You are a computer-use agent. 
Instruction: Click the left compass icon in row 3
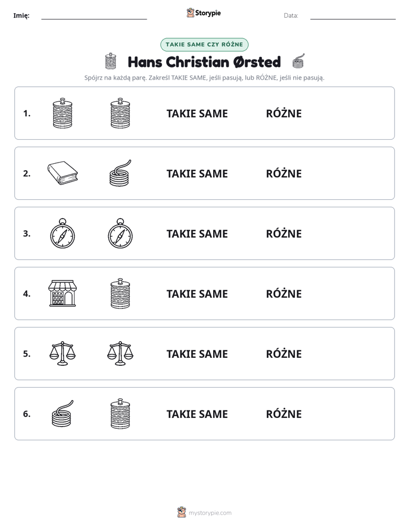[62, 234]
